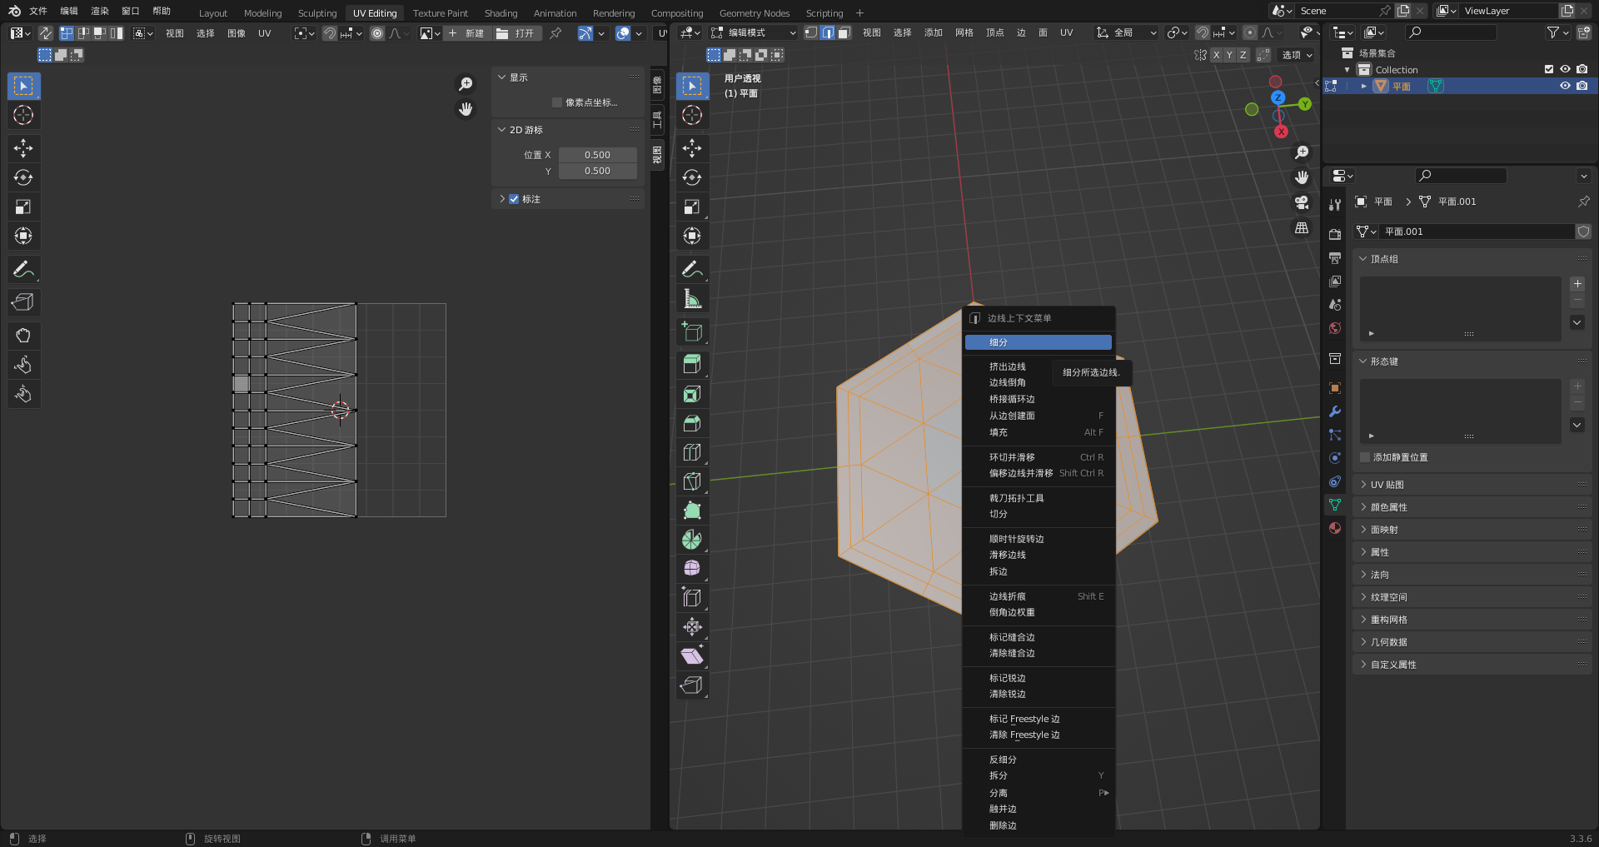Toggle camera view in the 3D viewport
The width and height of the screenshot is (1599, 847).
coord(1302,202)
